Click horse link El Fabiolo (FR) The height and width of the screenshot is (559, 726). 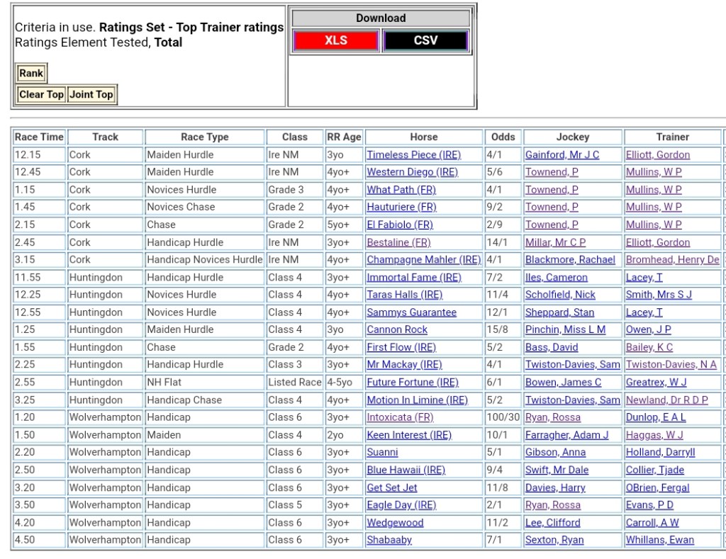point(399,225)
